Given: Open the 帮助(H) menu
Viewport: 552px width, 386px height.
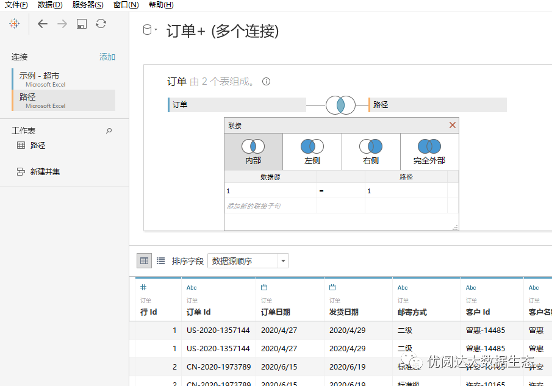Looking at the screenshot, I should coord(161,5).
